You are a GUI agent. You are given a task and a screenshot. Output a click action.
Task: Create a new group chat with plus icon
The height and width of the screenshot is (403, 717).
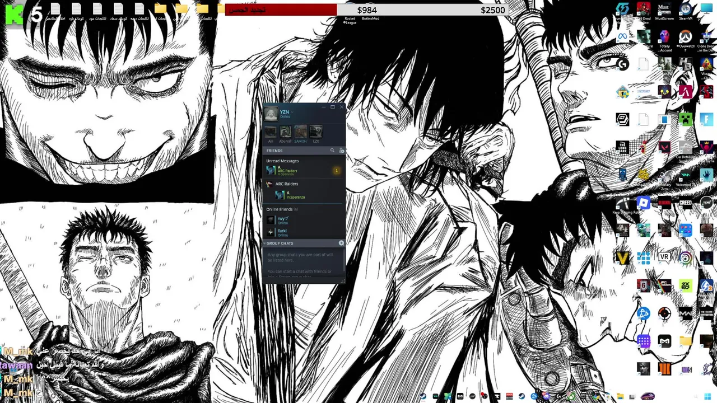341,243
